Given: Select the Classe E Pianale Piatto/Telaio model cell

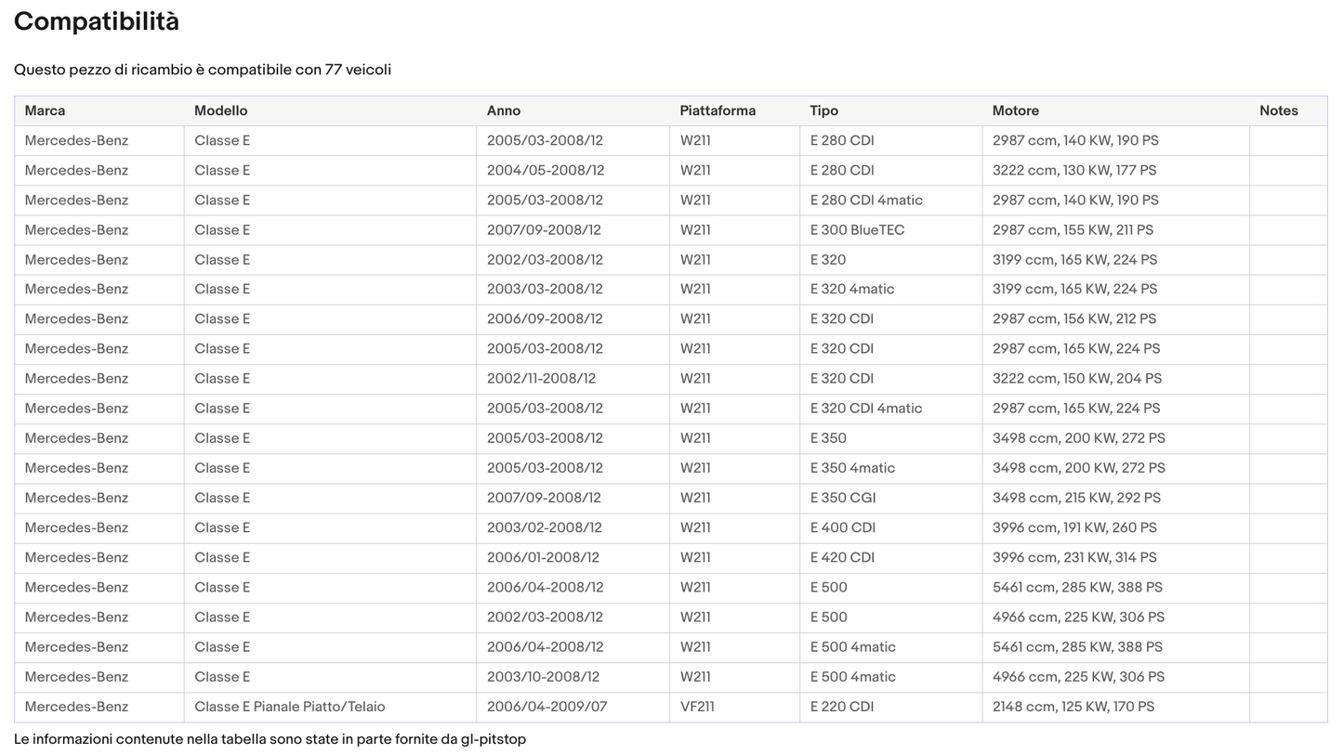Looking at the screenshot, I should click(x=330, y=708).
